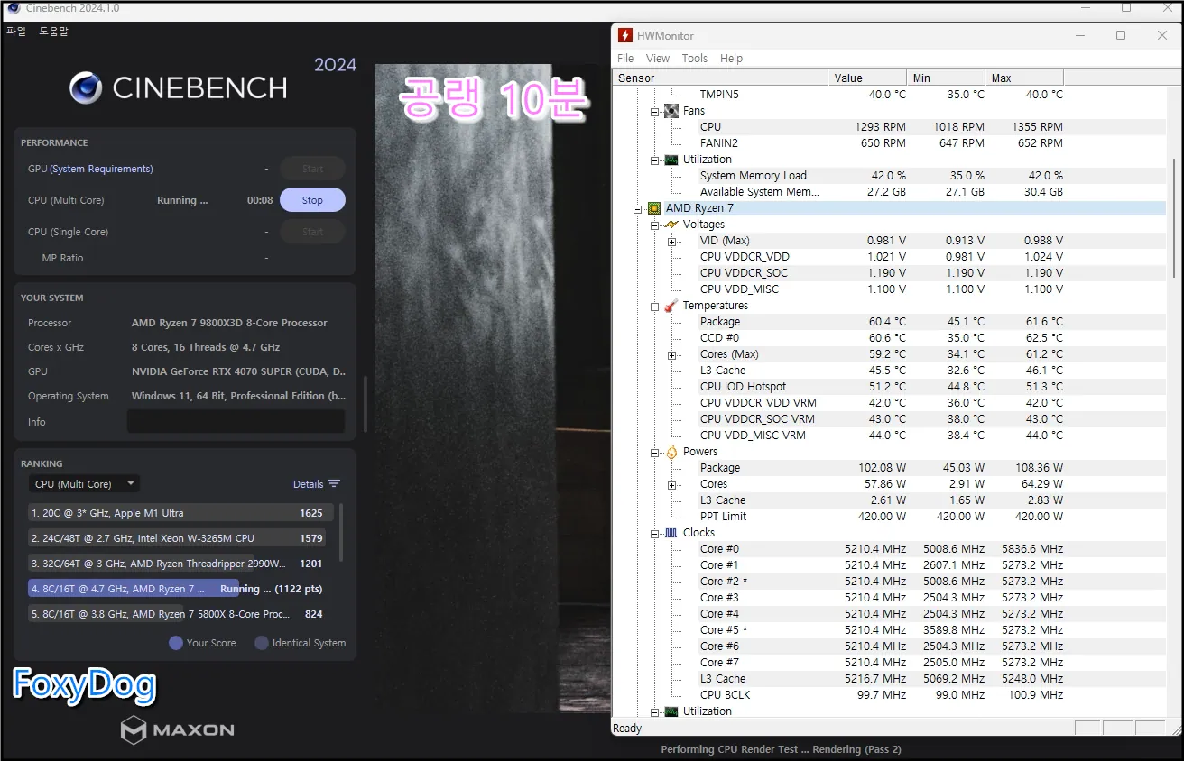The image size is (1184, 761).
Task: Select the Intel Xeon W-3265M ranking row
Action: [x=180, y=538]
